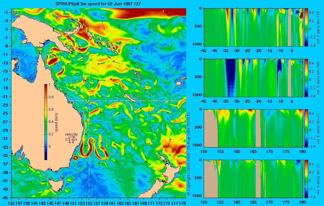Image resolution: width=324 pixels, height=206 pixels.
Task: Click the 'vel. E (m/s) lat=-22' axis label
Action: (x=318, y=128)
